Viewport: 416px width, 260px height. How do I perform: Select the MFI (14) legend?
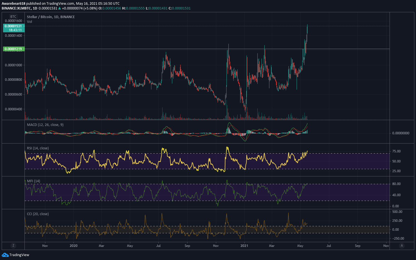pos(33,181)
